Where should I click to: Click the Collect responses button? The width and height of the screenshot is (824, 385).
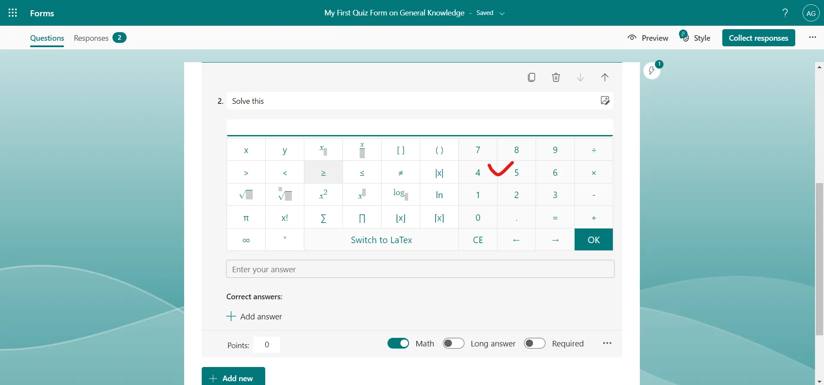point(758,38)
